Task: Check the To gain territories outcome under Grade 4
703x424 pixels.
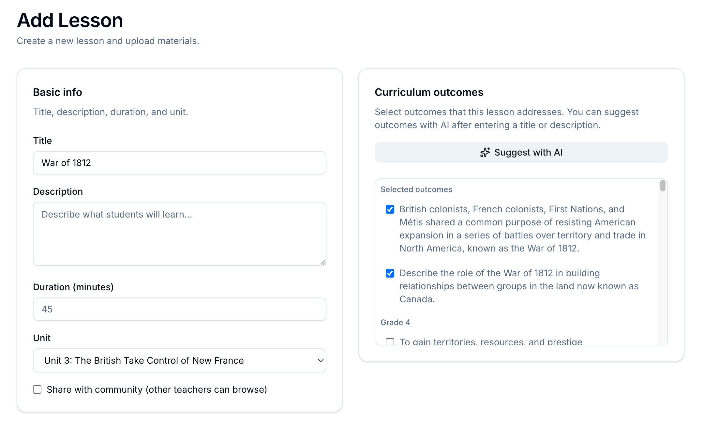Action: [x=390, y=342]
